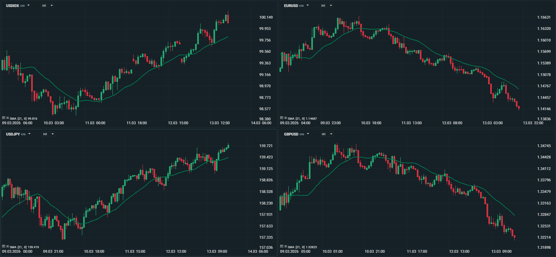Open SMA settings on USDIDX chart
Viewport: 556px width, 257px height.
[x=4, y=118]
